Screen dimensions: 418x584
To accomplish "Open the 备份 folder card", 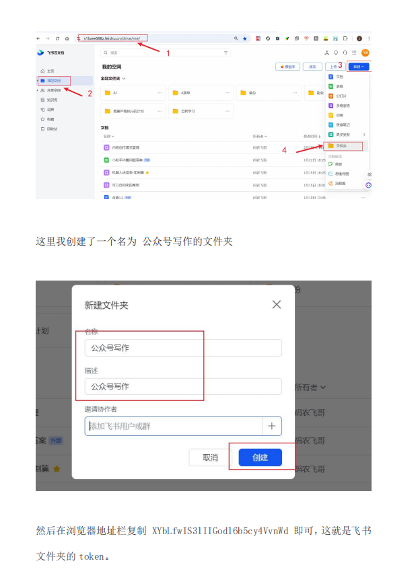I will point(269,93).
